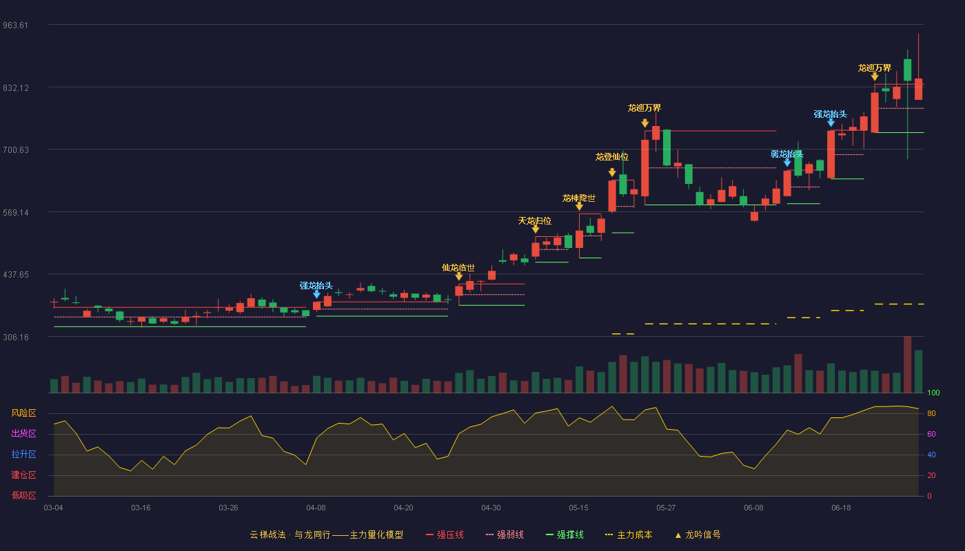
Task: Click the blue arrow under 强龙抬头 near 06-18
Action: (831, 123)
